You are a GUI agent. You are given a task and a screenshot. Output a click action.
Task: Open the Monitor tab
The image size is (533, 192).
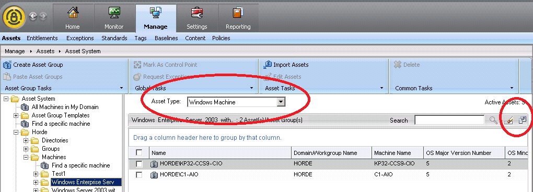114,18
